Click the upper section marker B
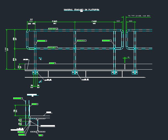The height and width of the screenshot is (140, 168). (x=41, y=59)
